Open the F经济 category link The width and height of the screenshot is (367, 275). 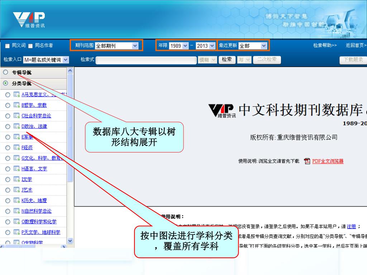27,147
